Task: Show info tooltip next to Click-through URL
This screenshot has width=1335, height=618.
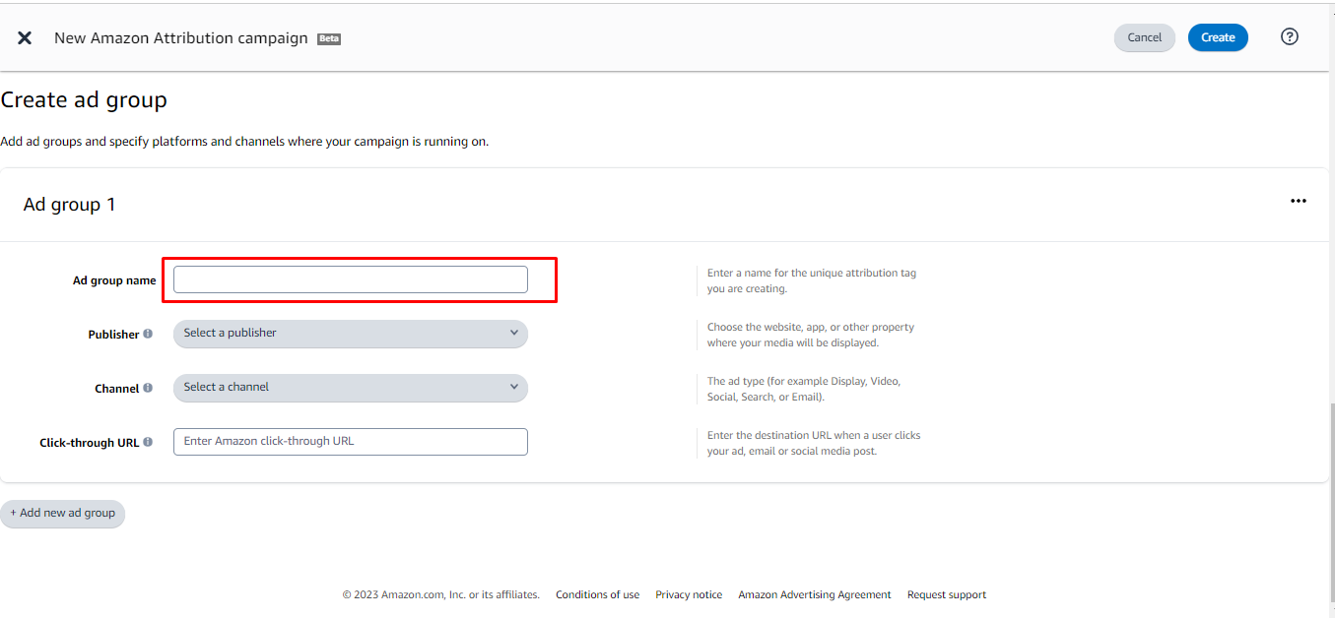Action: (x=148, y=442)
